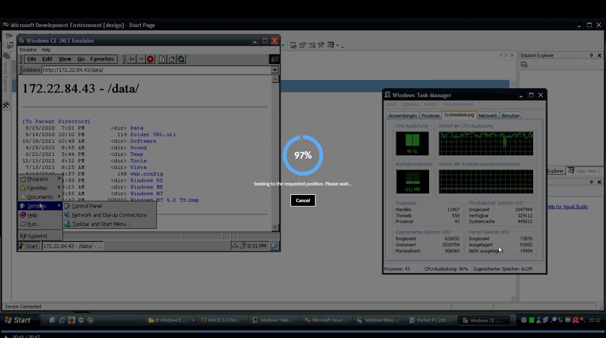
Task: Launch Internet Explorer from quick launch
Action: click(x=62, y=320)
